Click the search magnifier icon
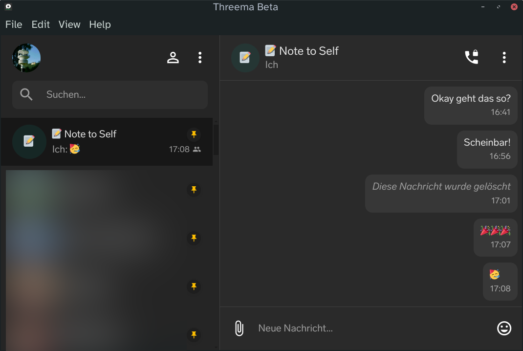 pos(27,95)
